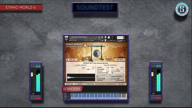Adjust the Tune slider in Sample Source
192x108 pixels.
(x=88, y=69)
